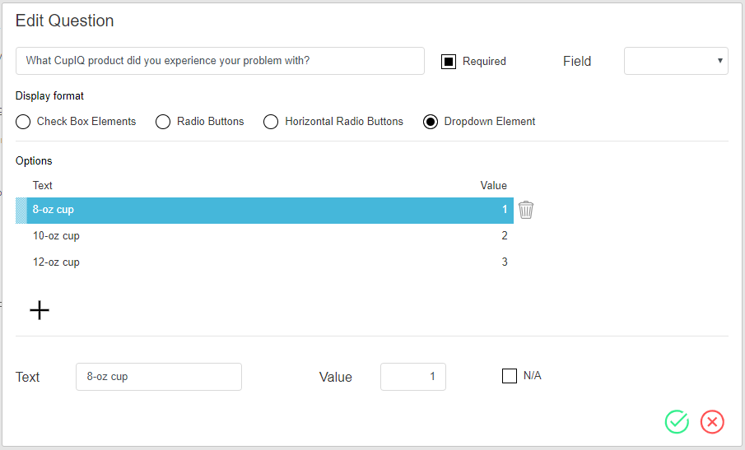Screen dimensions: 745x450
Task: Enable the N/A checkbox
Action: [x=510, y=376]
